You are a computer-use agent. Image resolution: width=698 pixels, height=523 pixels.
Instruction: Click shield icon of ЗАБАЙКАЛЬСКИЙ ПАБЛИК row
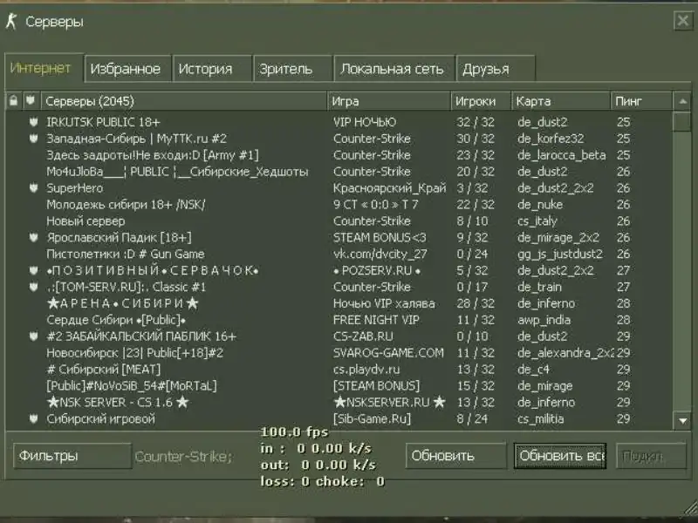click(33, 336)
